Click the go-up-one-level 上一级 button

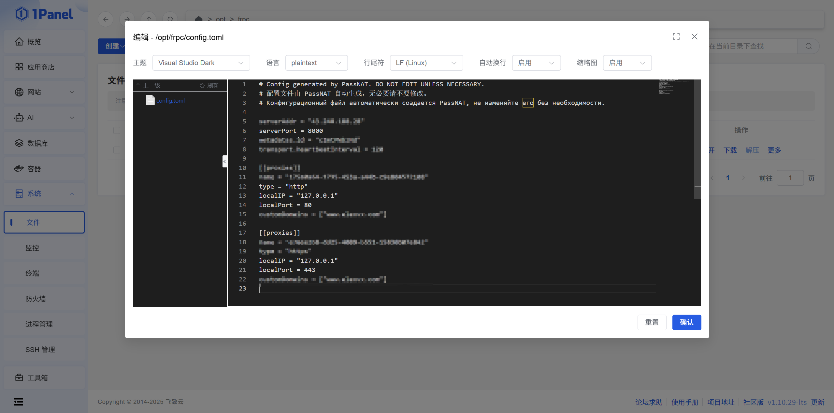pos(149,85)
